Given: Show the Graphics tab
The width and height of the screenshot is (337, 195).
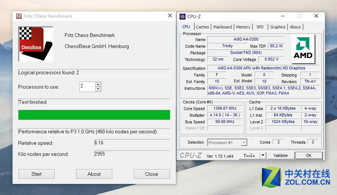Looking at the screenshot, I should tap(278, 27).
